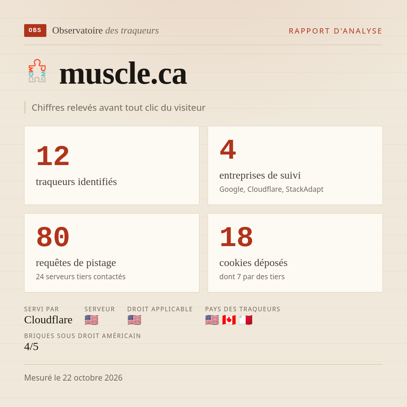407x407 pixels.
Task: Click Mesuré le 22 octobre 2026 text
Action: tap(73, 378)
